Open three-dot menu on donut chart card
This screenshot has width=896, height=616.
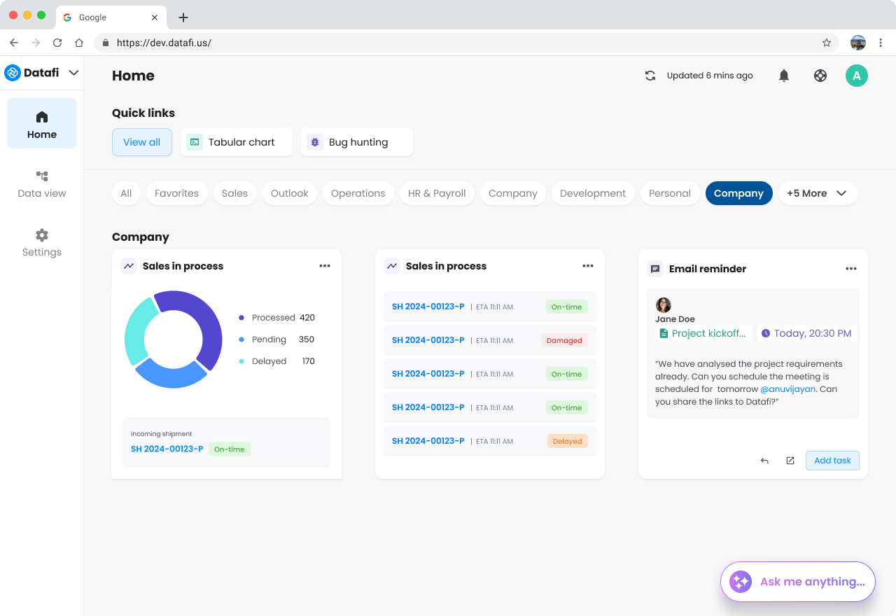[x=324, y=266]
